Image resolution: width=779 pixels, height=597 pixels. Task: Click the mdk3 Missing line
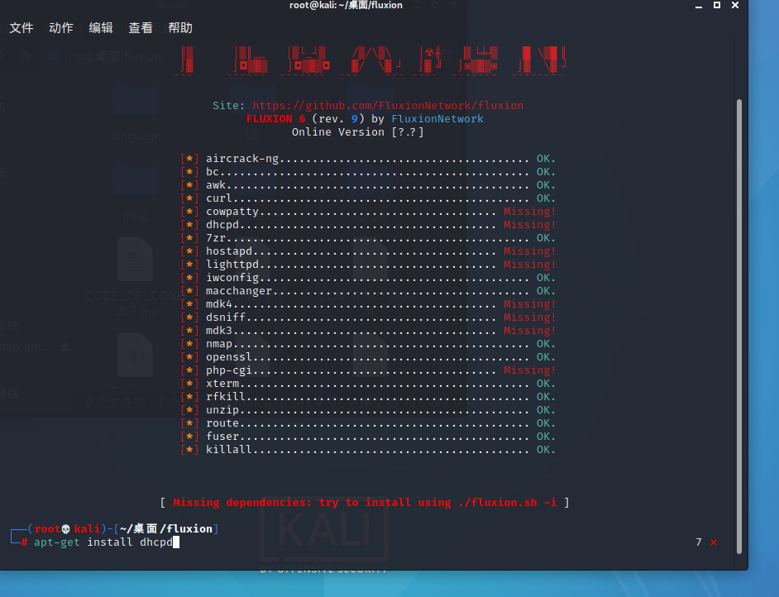coord(368,330)
